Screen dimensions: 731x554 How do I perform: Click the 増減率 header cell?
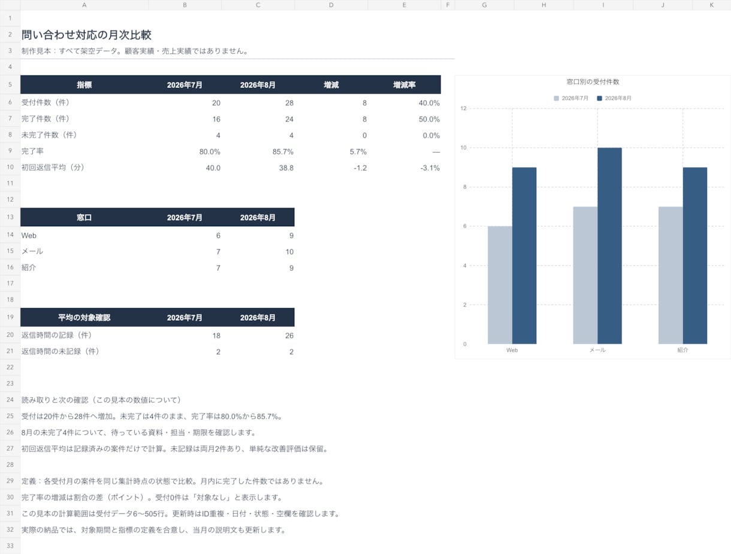pos(404,85)
